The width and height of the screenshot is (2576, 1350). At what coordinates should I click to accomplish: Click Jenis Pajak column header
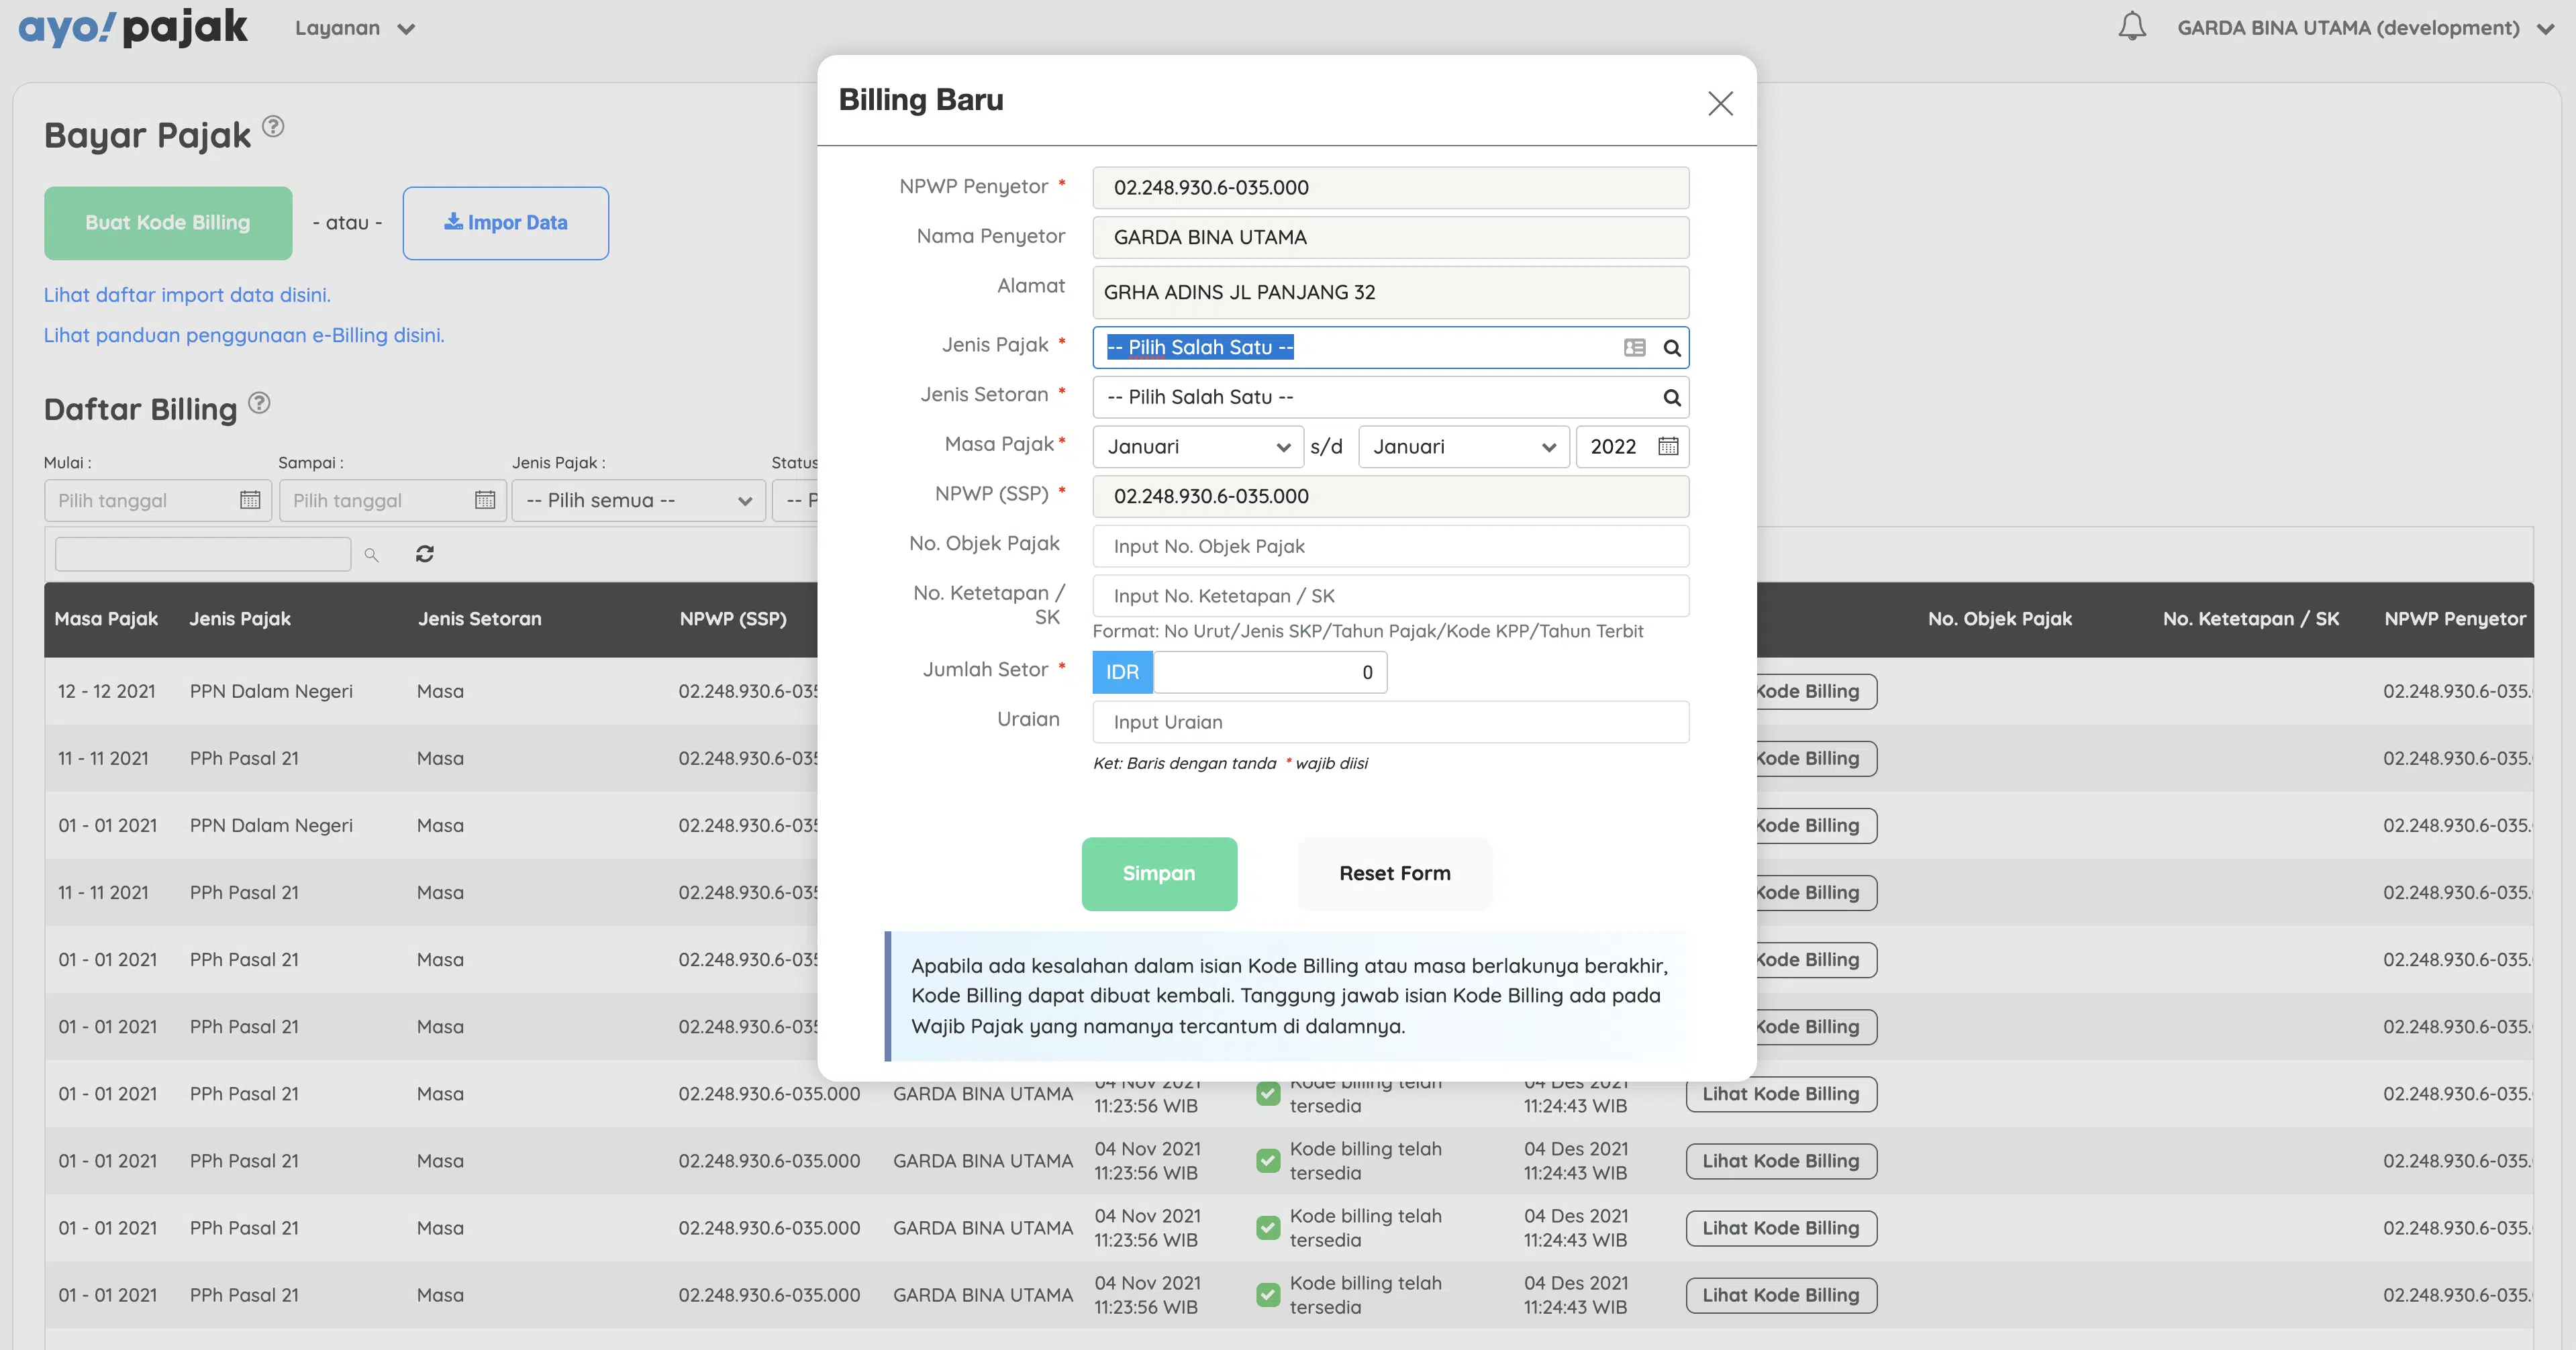coord(240,619)
